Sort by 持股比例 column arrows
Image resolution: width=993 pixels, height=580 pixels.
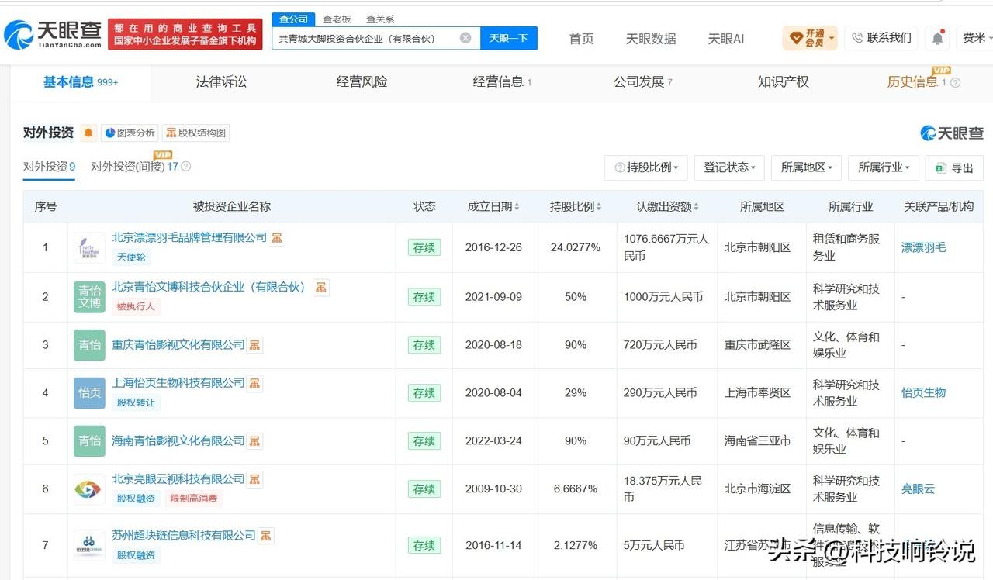[x=599, y=207]
